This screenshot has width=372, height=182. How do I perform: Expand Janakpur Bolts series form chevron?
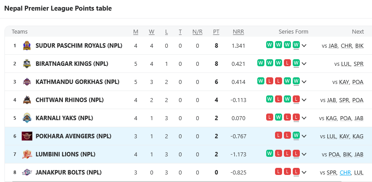304,173
